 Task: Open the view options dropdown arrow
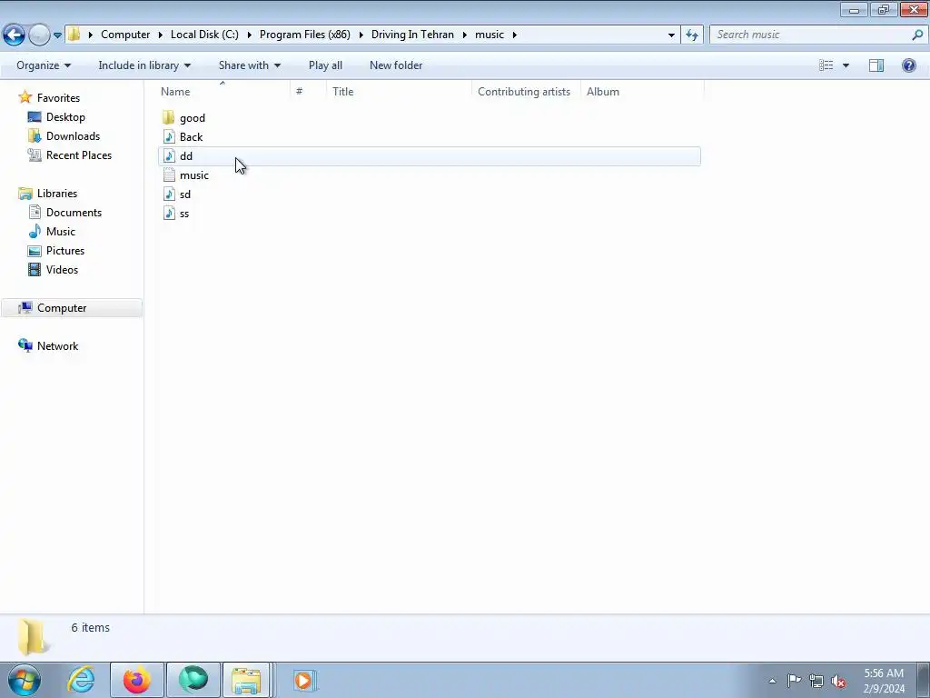[x=846, y=65]
